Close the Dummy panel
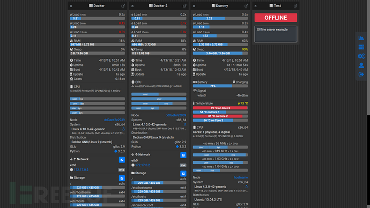Screen dimensions: 370x208 194,6
